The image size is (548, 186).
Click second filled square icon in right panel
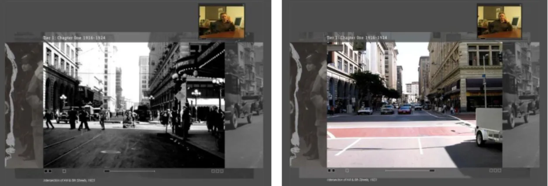[333, 170]
